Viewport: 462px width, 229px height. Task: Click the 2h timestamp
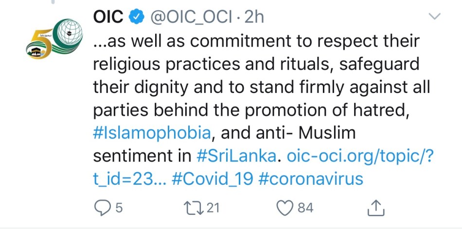coord(254,17)
